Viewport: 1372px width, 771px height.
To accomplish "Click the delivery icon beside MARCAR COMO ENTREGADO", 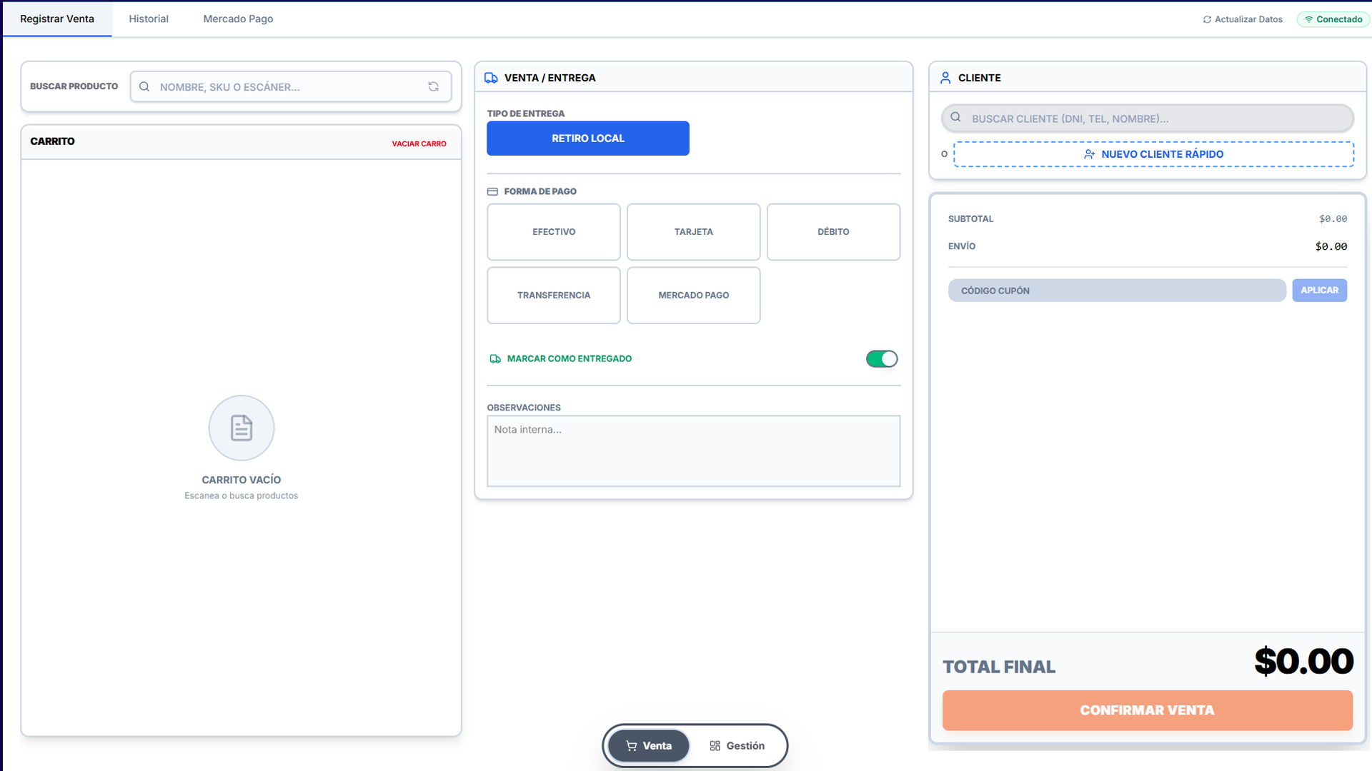I will pyautogui.click(x=494, y=358).
